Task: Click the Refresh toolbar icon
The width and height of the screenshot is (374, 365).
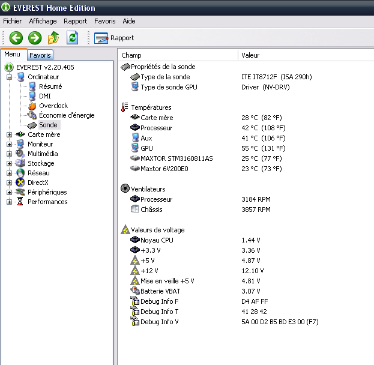Action: coord(72,38)
